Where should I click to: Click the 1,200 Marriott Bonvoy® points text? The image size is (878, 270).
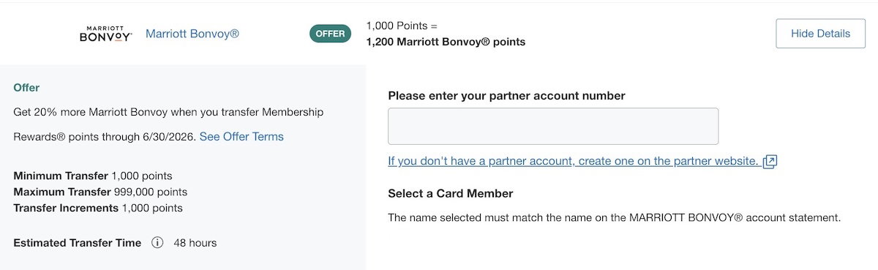click(446, 42)
